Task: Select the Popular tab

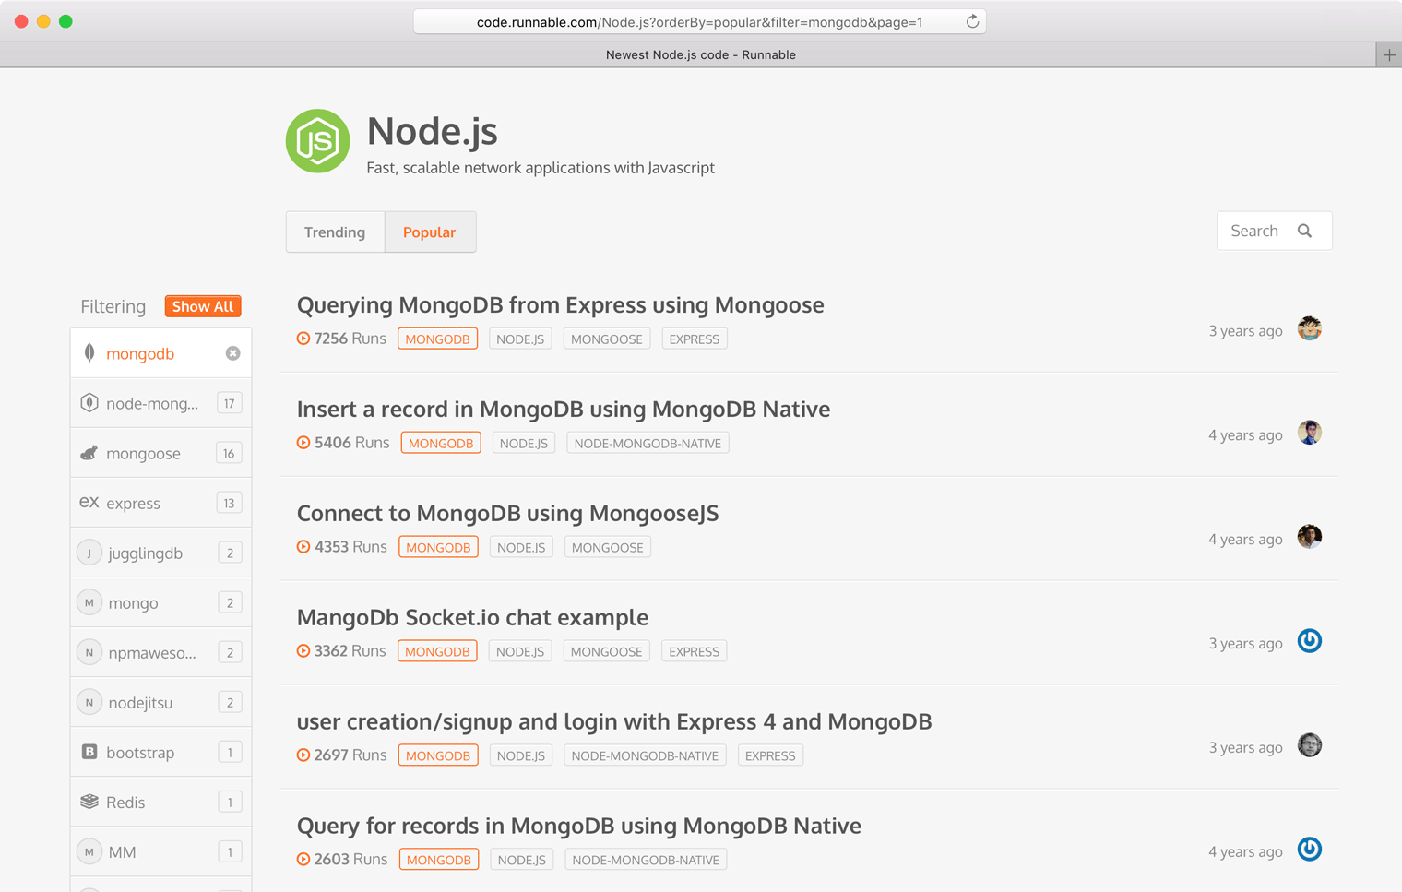Action: tap(429, 232)
